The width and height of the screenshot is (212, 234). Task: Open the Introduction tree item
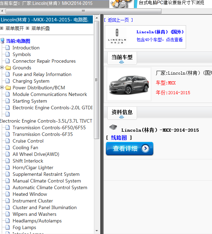point(26,48)
